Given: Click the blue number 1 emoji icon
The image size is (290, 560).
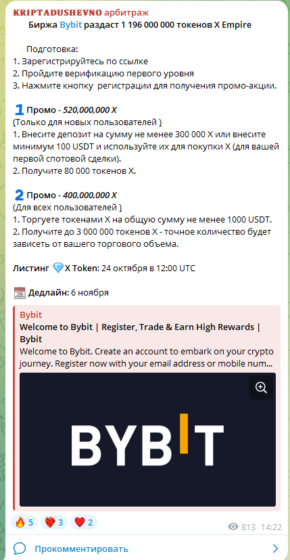Looking at the screenshot, I should click(19, 110).
